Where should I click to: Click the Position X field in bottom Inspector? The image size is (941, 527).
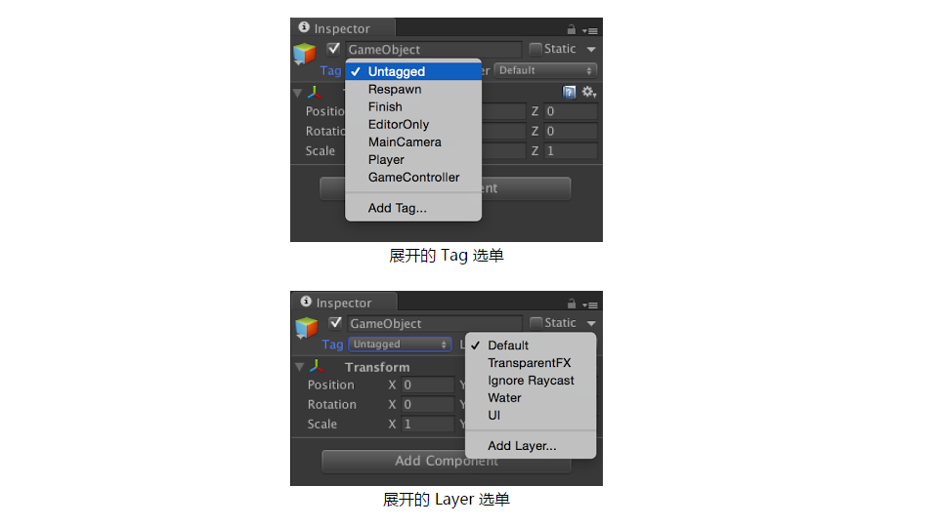428,385
